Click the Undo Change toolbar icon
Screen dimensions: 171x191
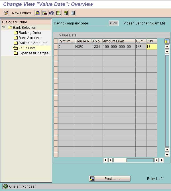[x=52, y=13]
